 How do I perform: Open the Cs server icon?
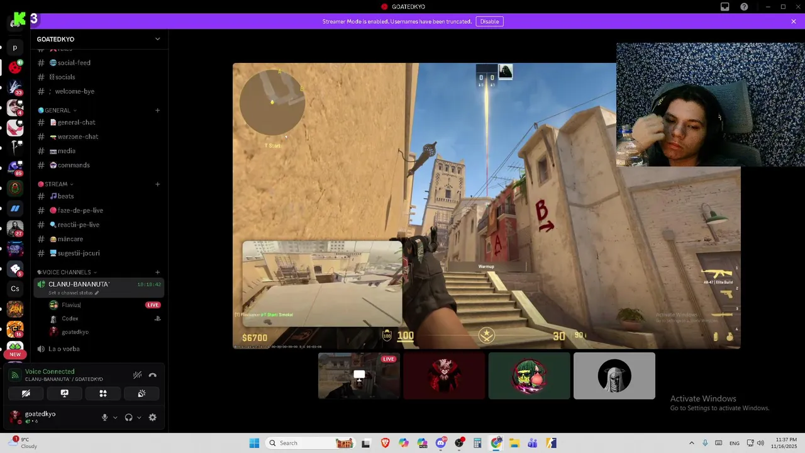[x=15, y=289]
